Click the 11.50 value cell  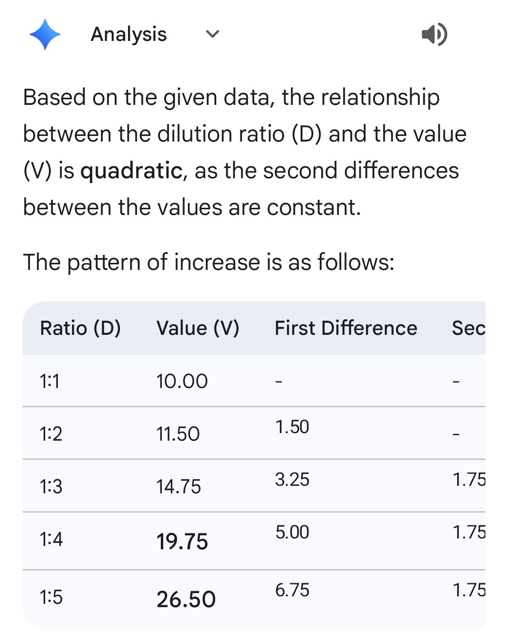click(x=178, y=434)
